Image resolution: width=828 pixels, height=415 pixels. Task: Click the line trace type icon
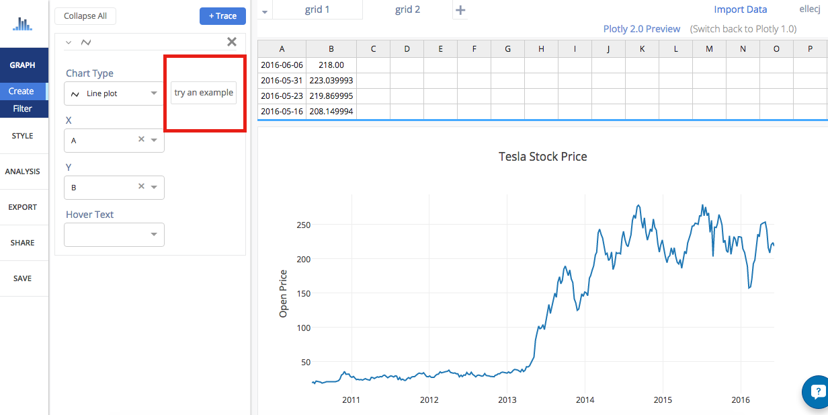(x=85, y=42)
